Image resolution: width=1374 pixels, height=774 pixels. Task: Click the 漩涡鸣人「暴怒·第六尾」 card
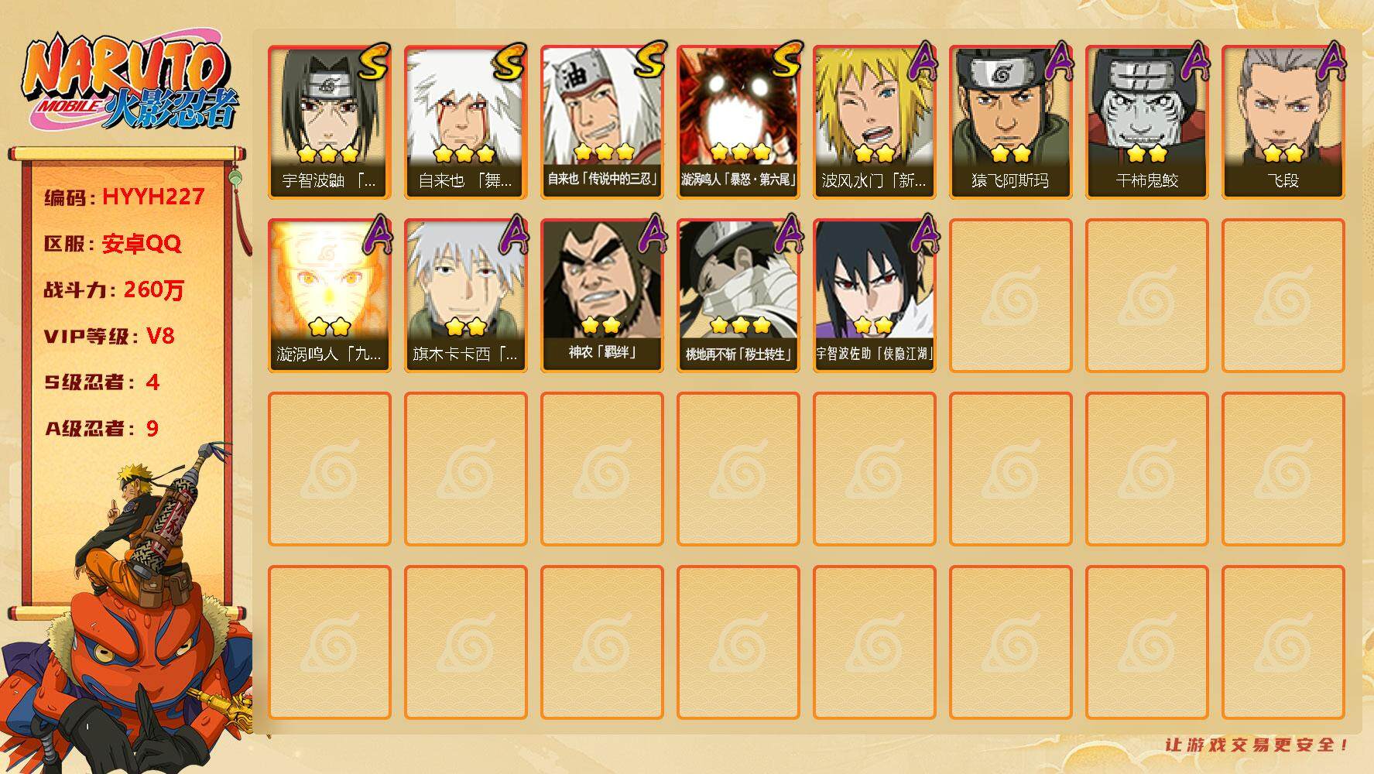[x=738, y=122]
